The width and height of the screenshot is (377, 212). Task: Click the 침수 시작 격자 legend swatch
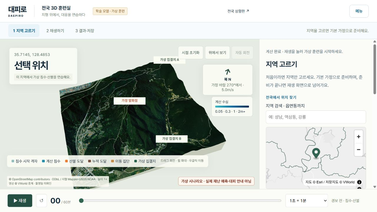(13, 161)
